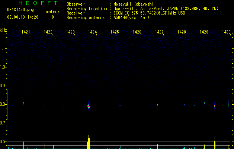Click the 1428 time axis label
234x149 pixels.
tap(182, 32)
